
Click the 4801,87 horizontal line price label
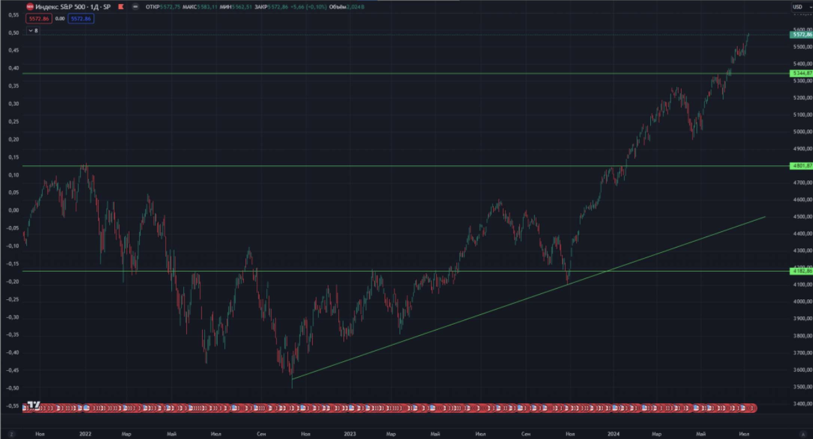click(x=801, y=166)
